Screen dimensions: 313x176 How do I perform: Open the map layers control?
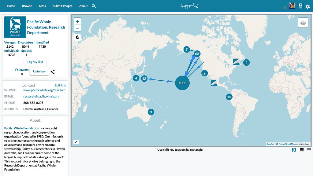coord(303,23)
